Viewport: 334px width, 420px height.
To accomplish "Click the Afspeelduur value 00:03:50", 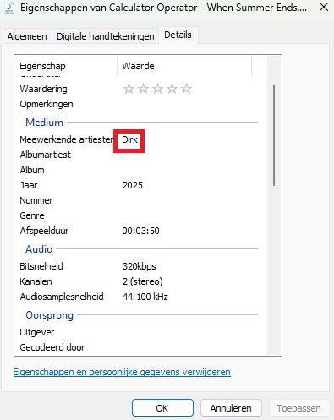I will [x=140, y=231].
